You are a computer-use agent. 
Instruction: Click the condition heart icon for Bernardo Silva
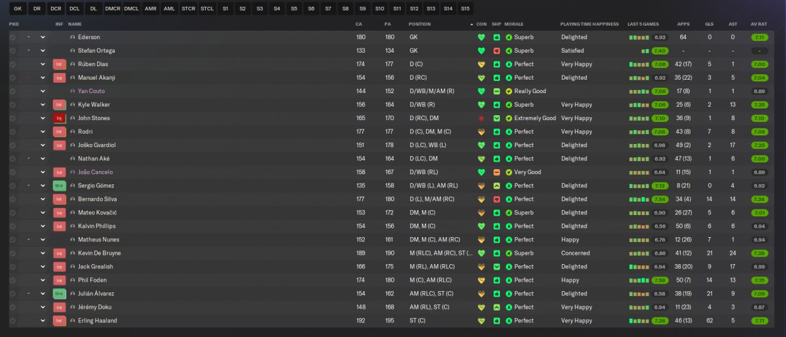coord(481,199)
